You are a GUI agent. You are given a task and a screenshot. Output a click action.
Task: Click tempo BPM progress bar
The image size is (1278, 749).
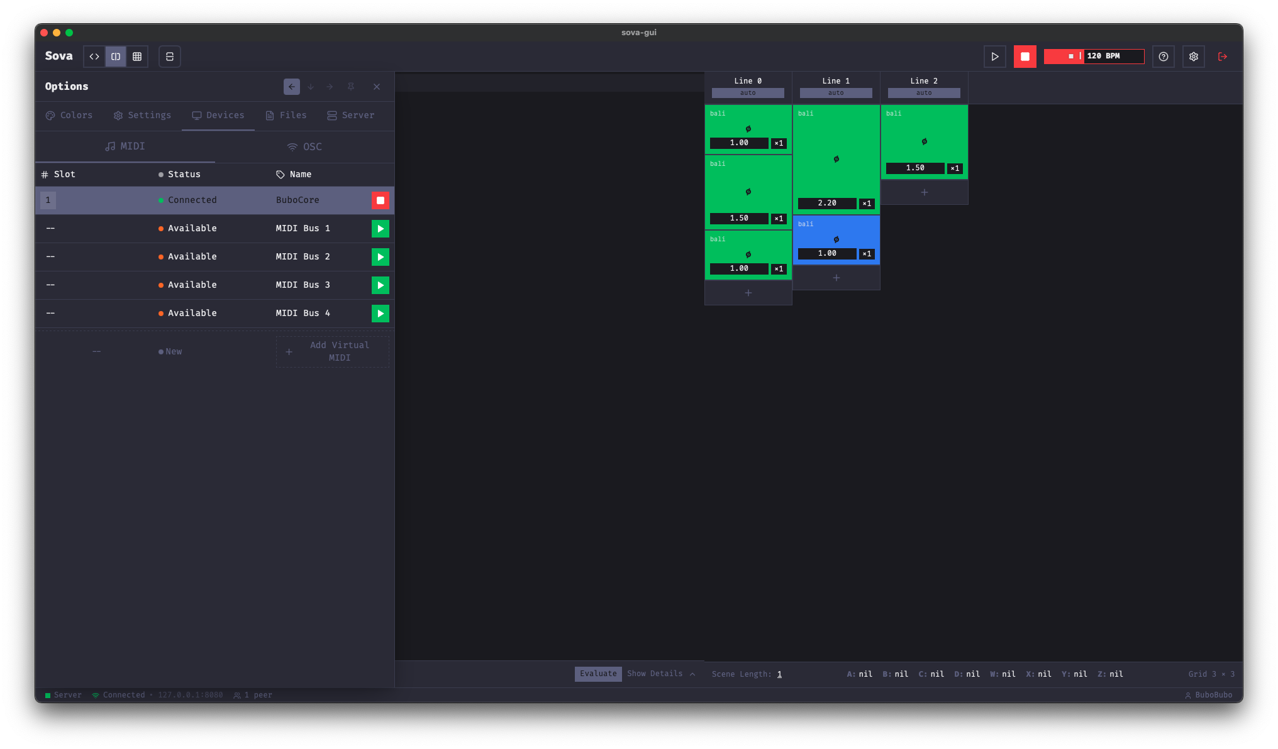(x=1094, y=57)
